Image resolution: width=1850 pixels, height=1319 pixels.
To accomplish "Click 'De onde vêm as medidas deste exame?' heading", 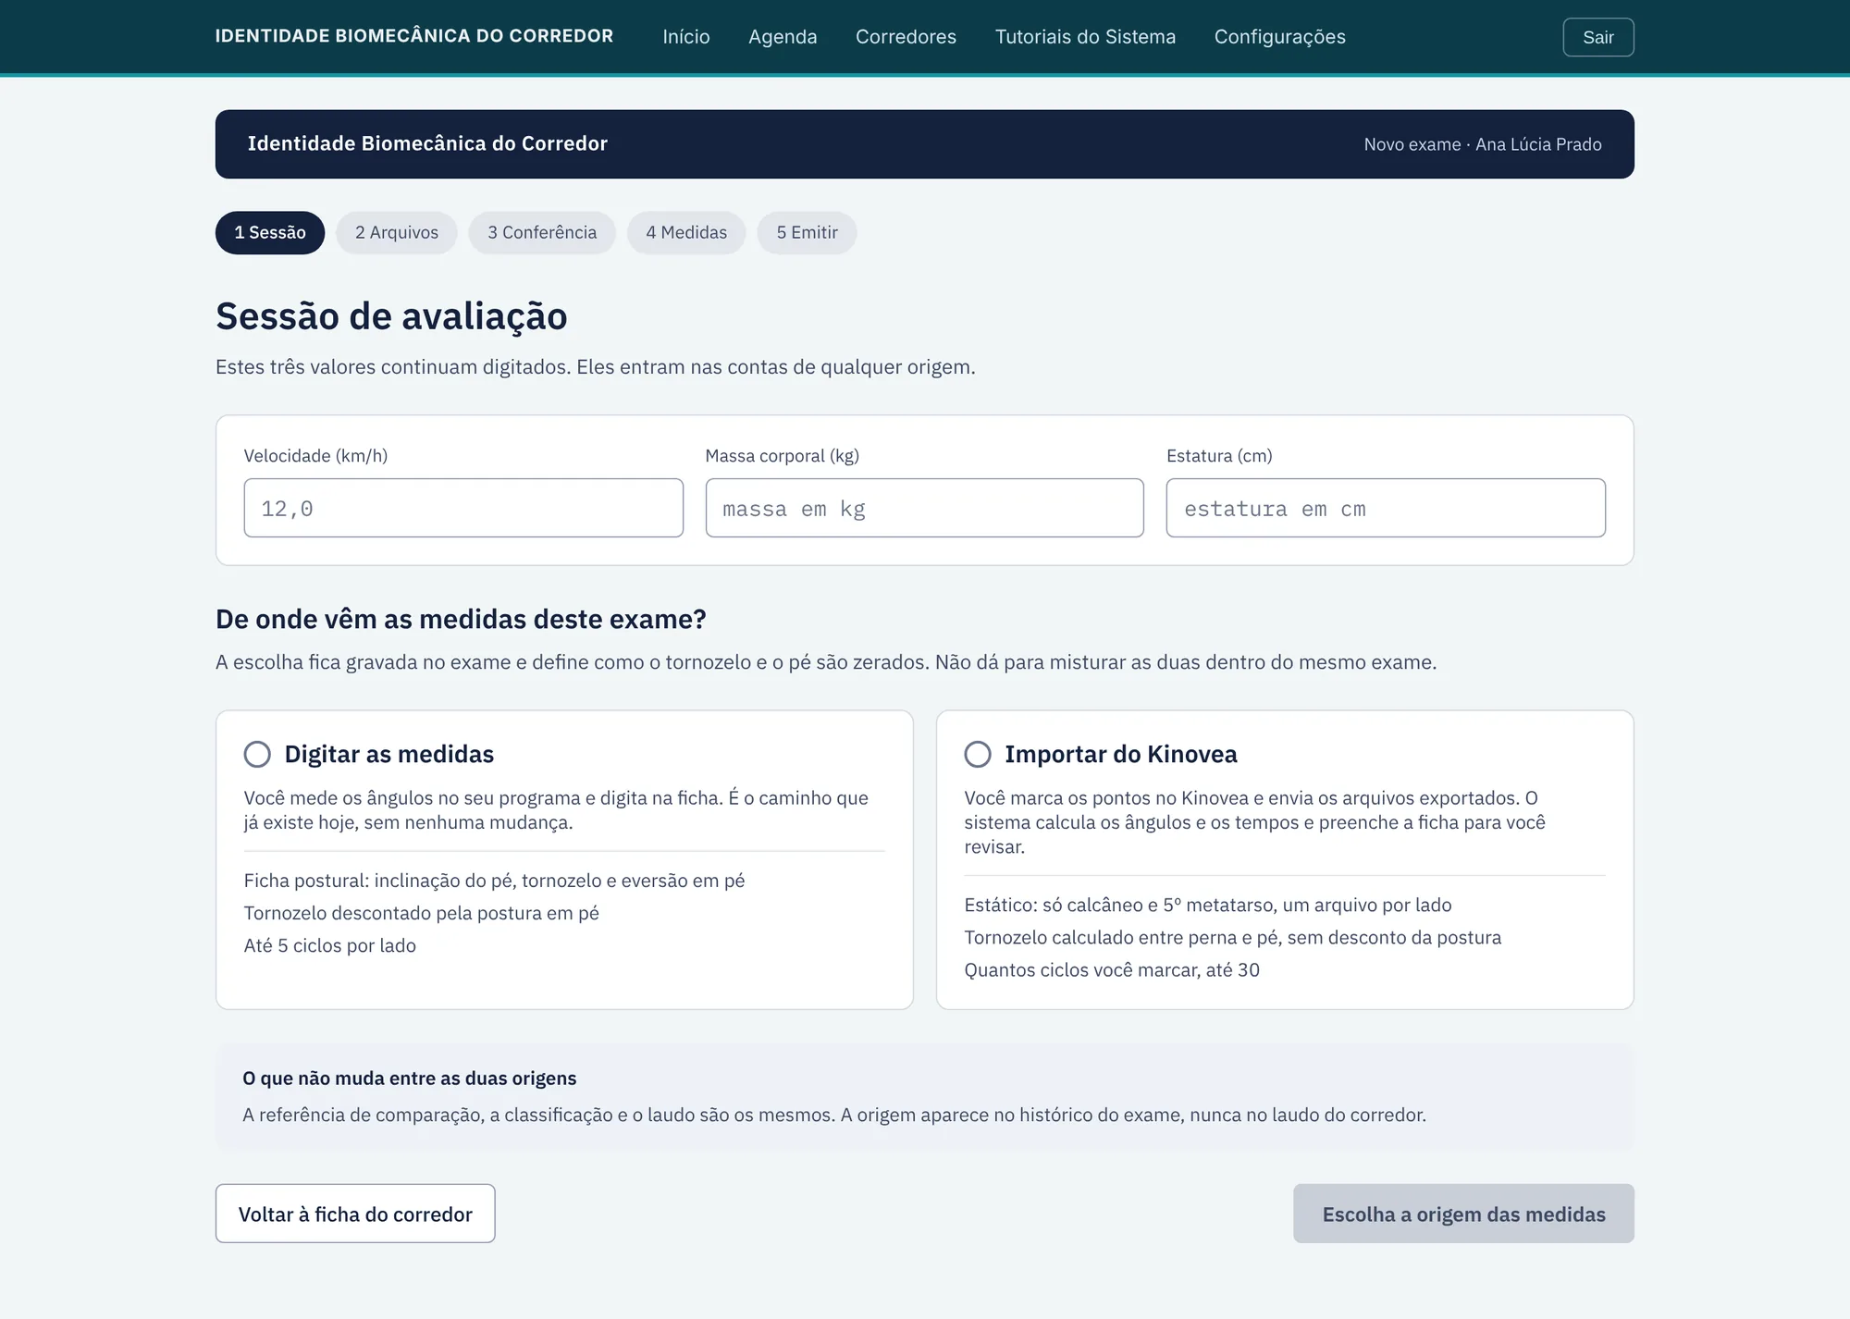I will pos(461,619).
